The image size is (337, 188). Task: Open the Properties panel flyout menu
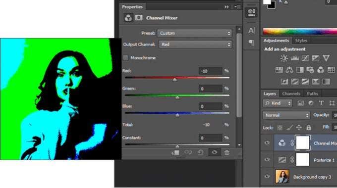tap(237, 7)
